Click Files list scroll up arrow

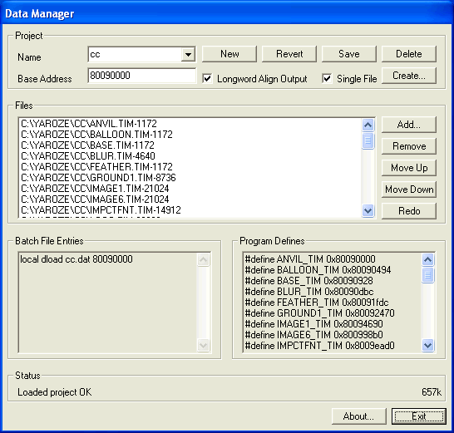coord(368,125)
